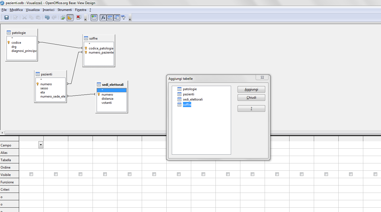Select the numero_sede_ele field in pazienti
This screenshot has width=381, height=212.
(x=53, y=96)
